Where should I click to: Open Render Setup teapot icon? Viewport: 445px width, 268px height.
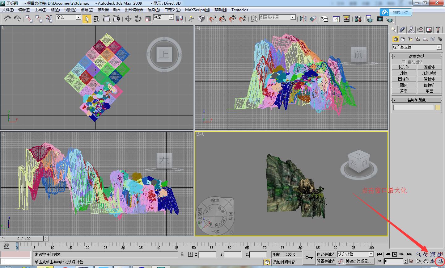coord(370,19)
